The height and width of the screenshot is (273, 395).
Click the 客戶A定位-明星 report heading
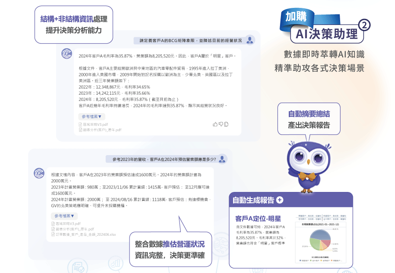pyautogui.click(x=258, y=218)
